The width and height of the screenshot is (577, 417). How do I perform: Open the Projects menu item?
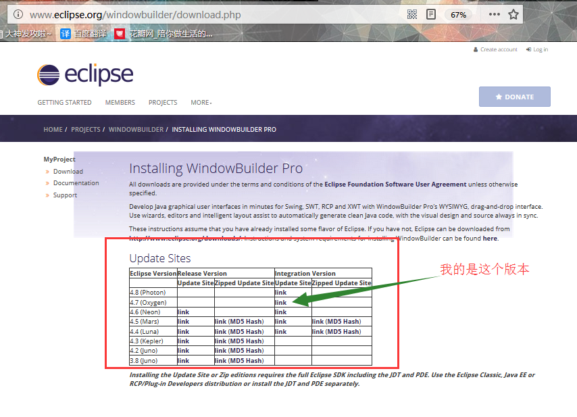tap(163, 102)
